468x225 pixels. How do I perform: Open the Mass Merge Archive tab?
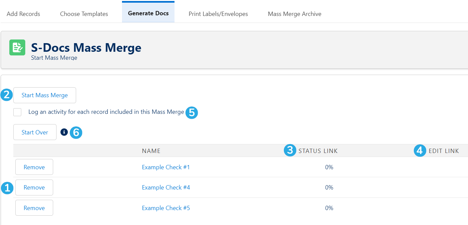point(294,14)
